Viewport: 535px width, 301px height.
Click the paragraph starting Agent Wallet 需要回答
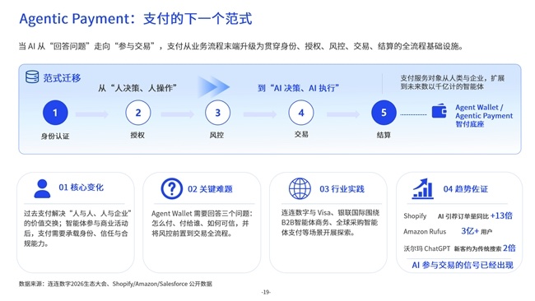202,224
